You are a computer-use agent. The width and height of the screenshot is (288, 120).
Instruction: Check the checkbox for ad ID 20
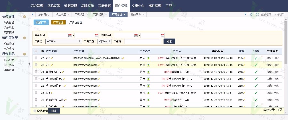(x=36, y=100)
